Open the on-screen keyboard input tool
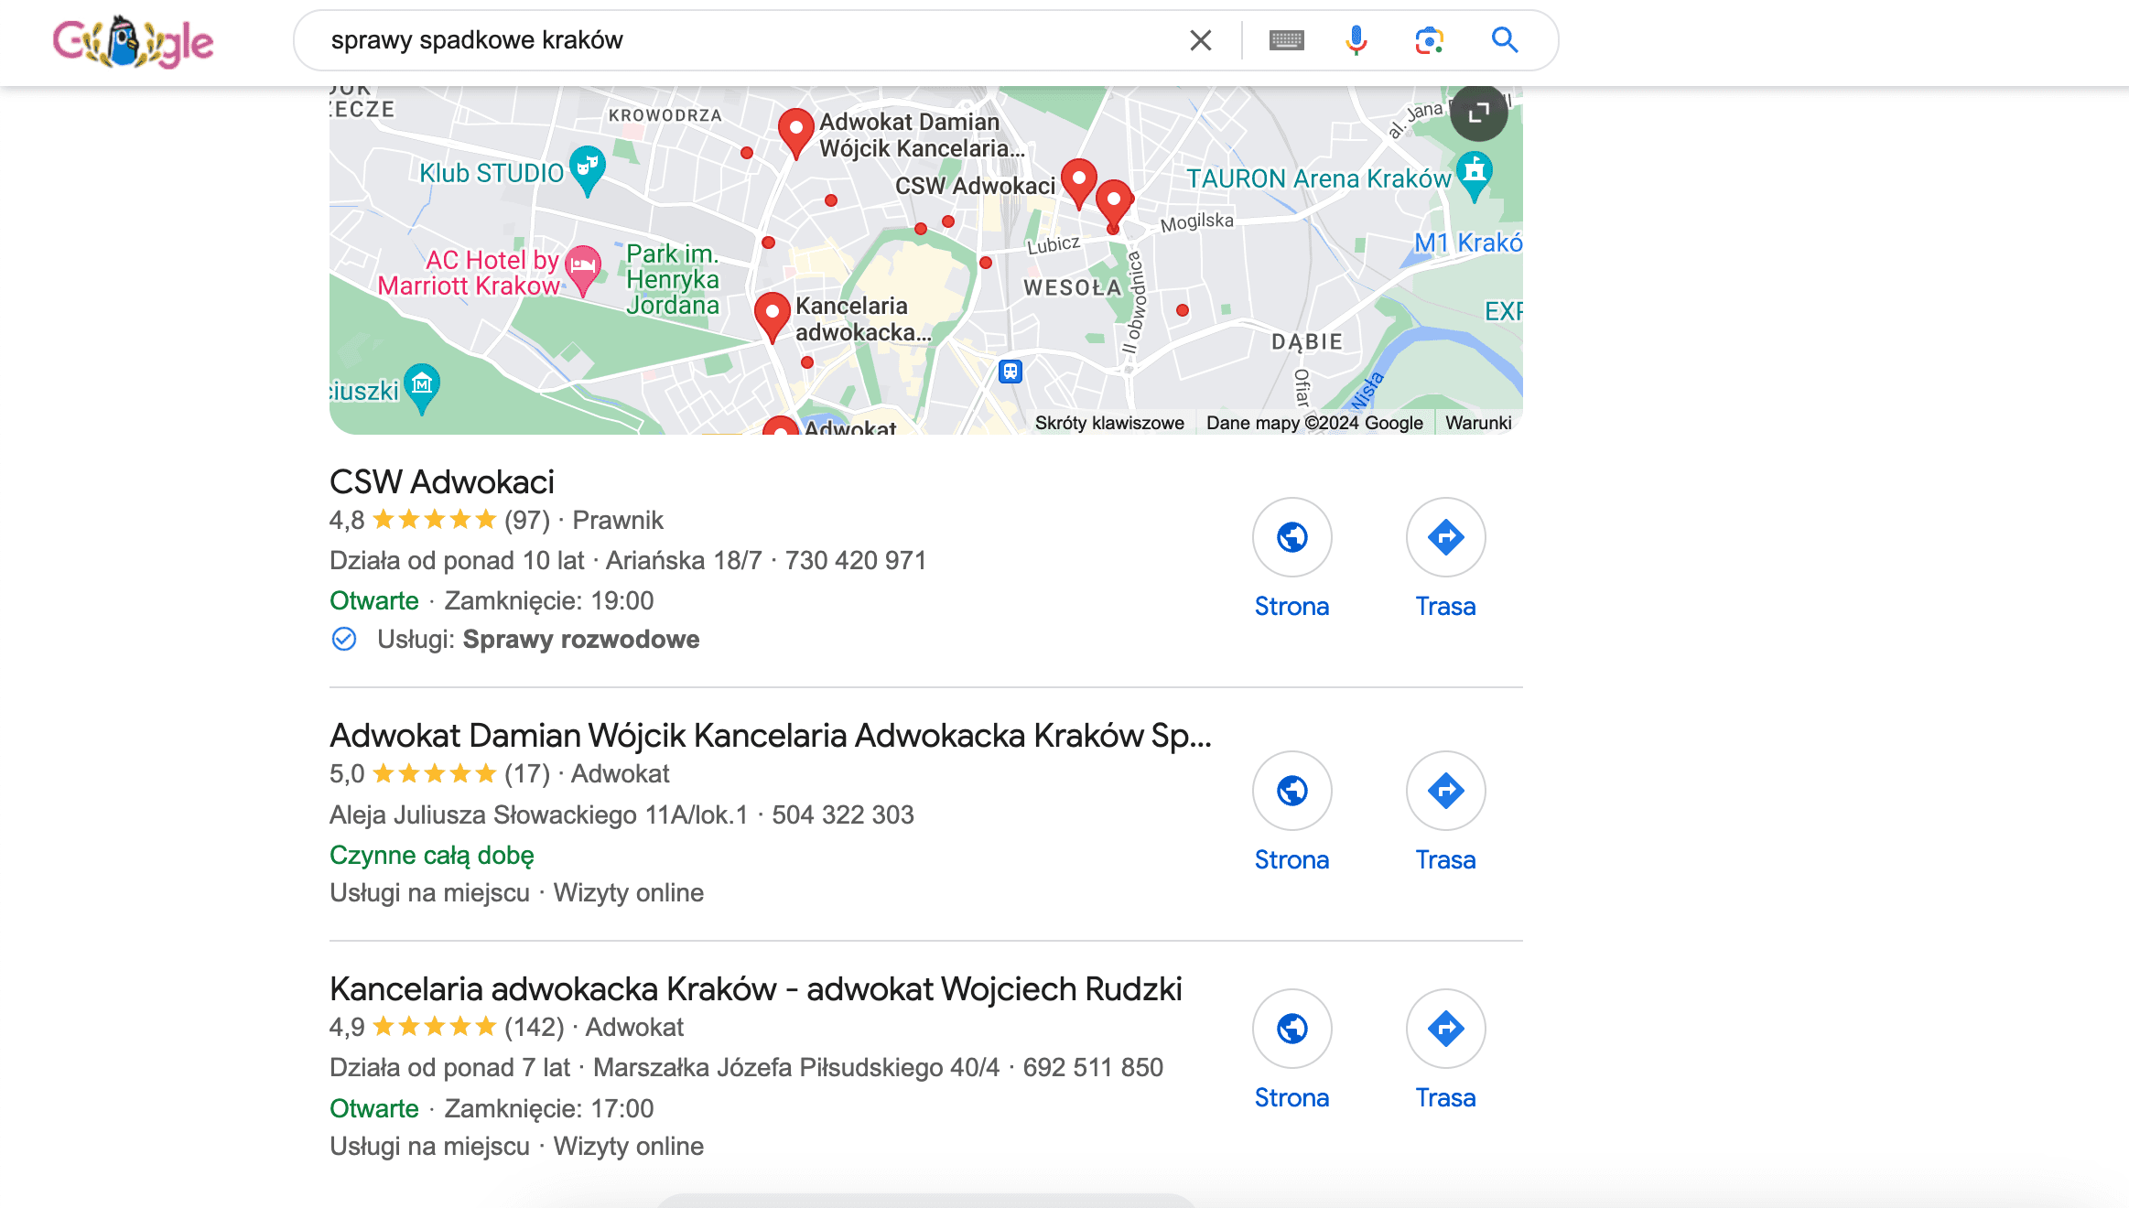 point(1286,40)
